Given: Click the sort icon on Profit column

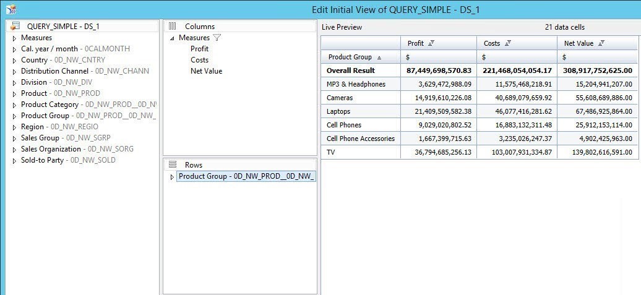Looking at the screenshot, I should click(x=431, y=43).
